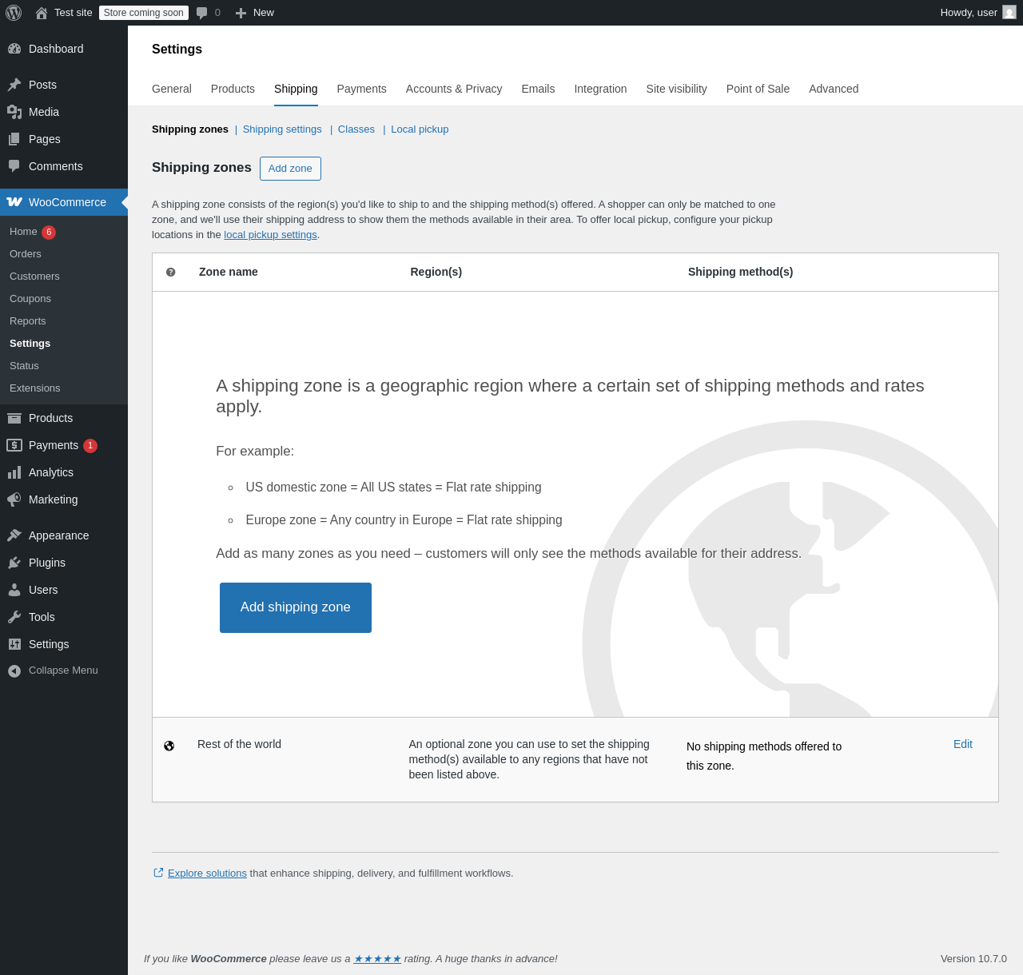The height and width of the screenshot is (975, 1023).
Task: Open the Reports submenu item
Action: [28, 321]
